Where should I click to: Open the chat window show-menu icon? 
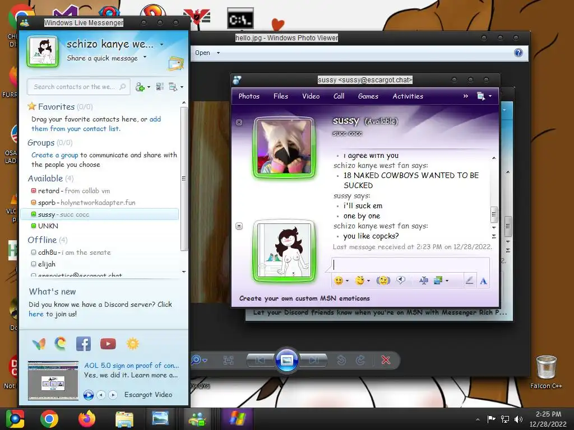pyautogui.click(x=484, y=96)
